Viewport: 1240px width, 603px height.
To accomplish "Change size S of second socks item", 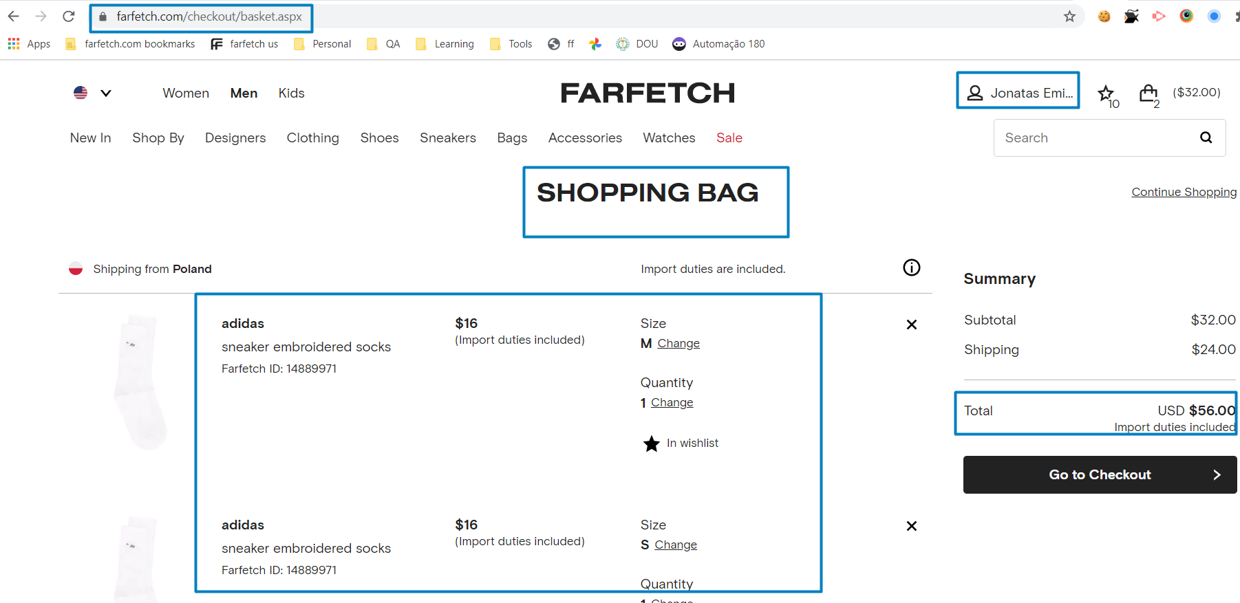I will click(x=676, y=545).
